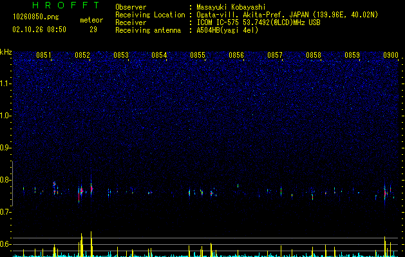The height and width of the screenshot is (257, 405).
Task: Click the 0857 time marker
Action: point(275,55)
